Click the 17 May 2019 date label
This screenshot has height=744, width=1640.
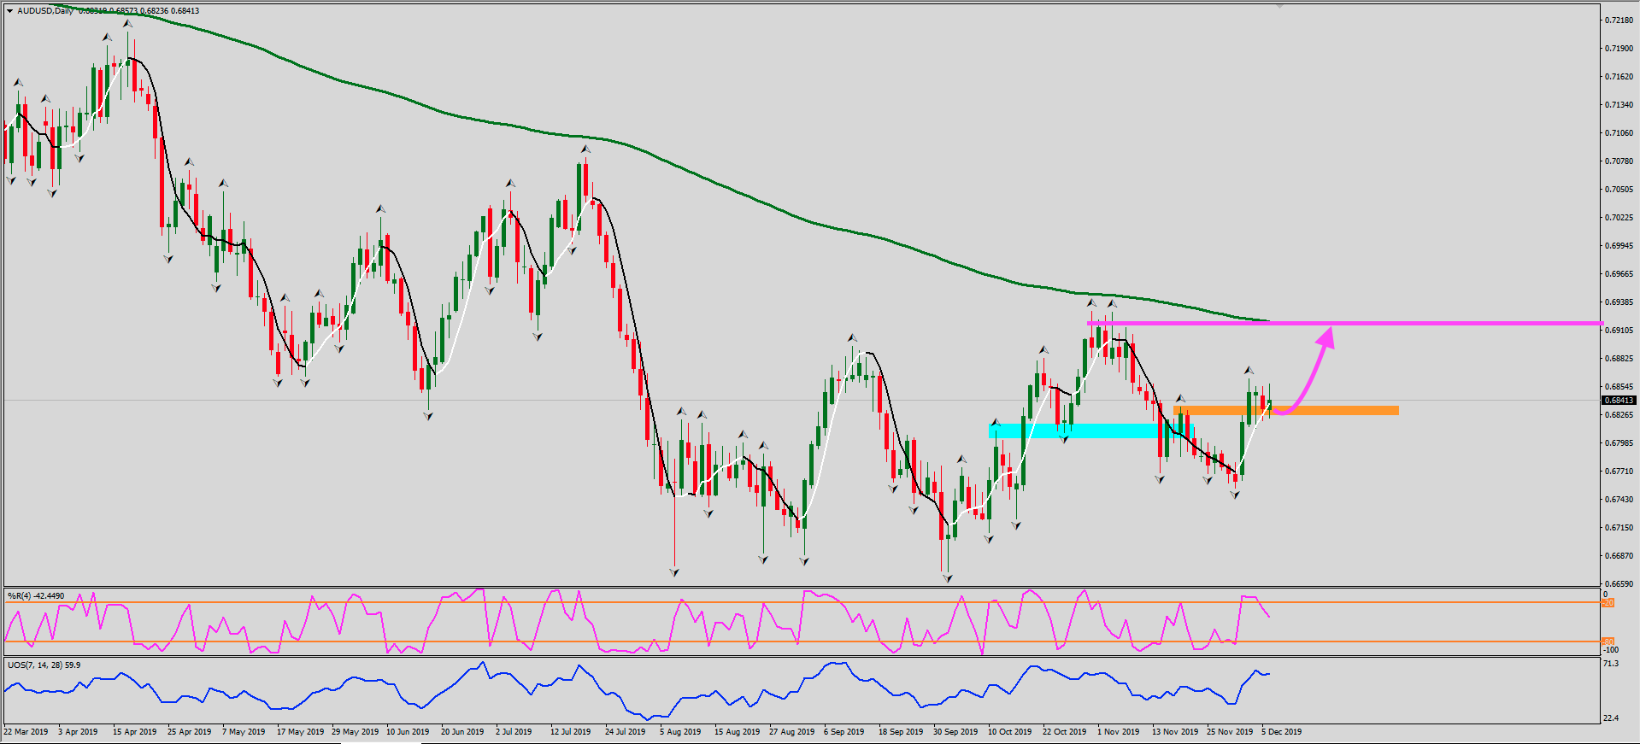pyautogui.click(x=300, y=732)
